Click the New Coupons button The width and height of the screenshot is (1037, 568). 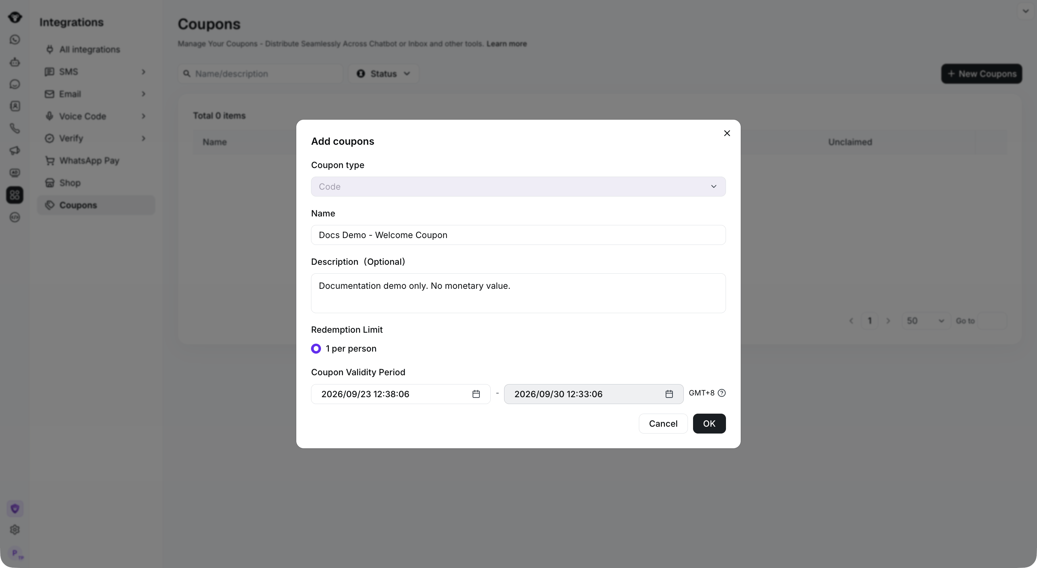pos(981,74)
